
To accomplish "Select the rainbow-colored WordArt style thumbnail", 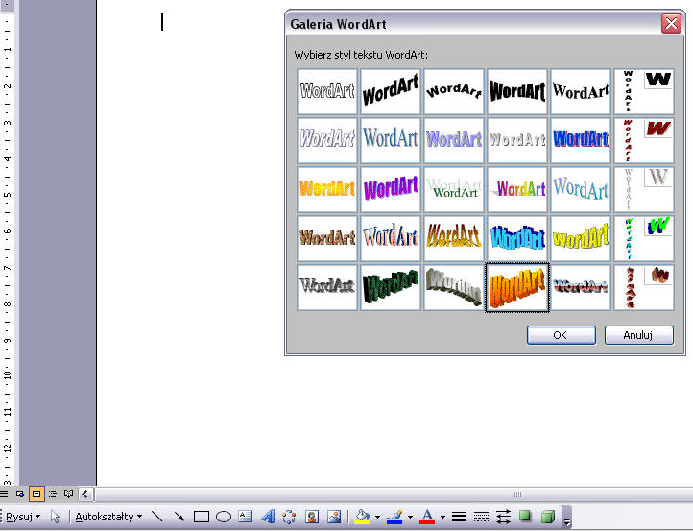I will click(517, 188).
